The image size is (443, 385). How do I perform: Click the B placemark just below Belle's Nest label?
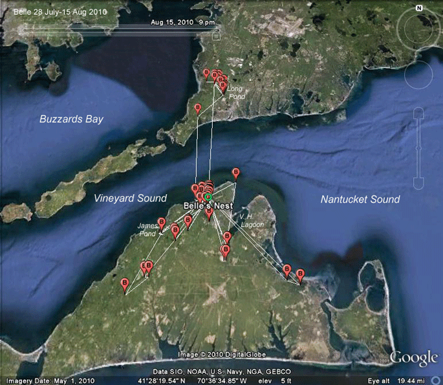coord(209,214)
